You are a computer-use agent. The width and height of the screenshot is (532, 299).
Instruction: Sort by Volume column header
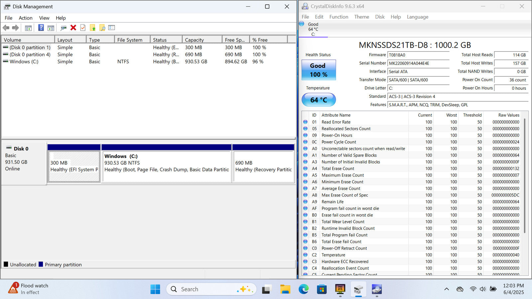(28, 40)
